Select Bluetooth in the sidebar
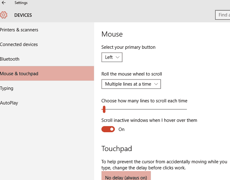 10,59
